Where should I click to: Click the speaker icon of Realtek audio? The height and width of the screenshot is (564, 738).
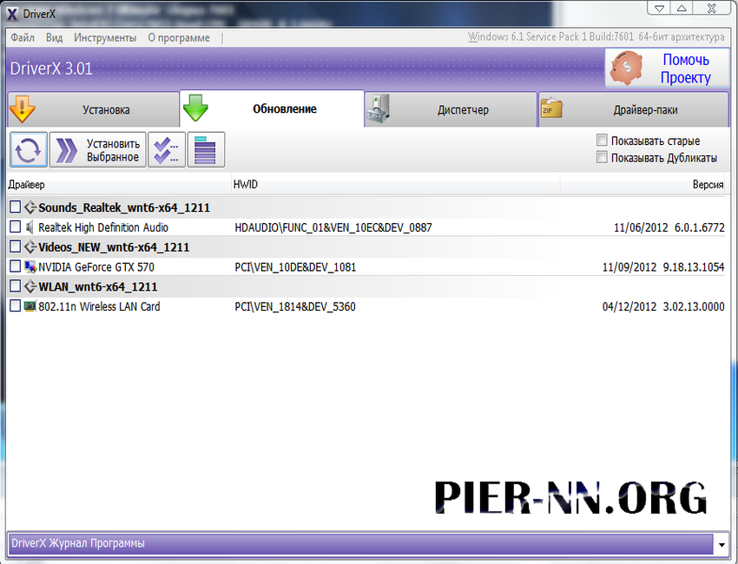pyautogui.click(x=30, y=227)
